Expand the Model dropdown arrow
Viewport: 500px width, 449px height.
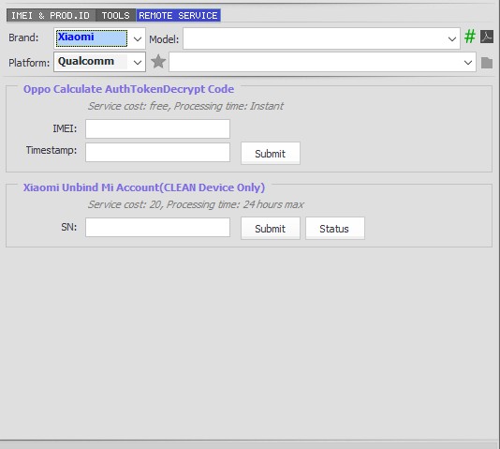pyautogui.click(x=452, y=39)
